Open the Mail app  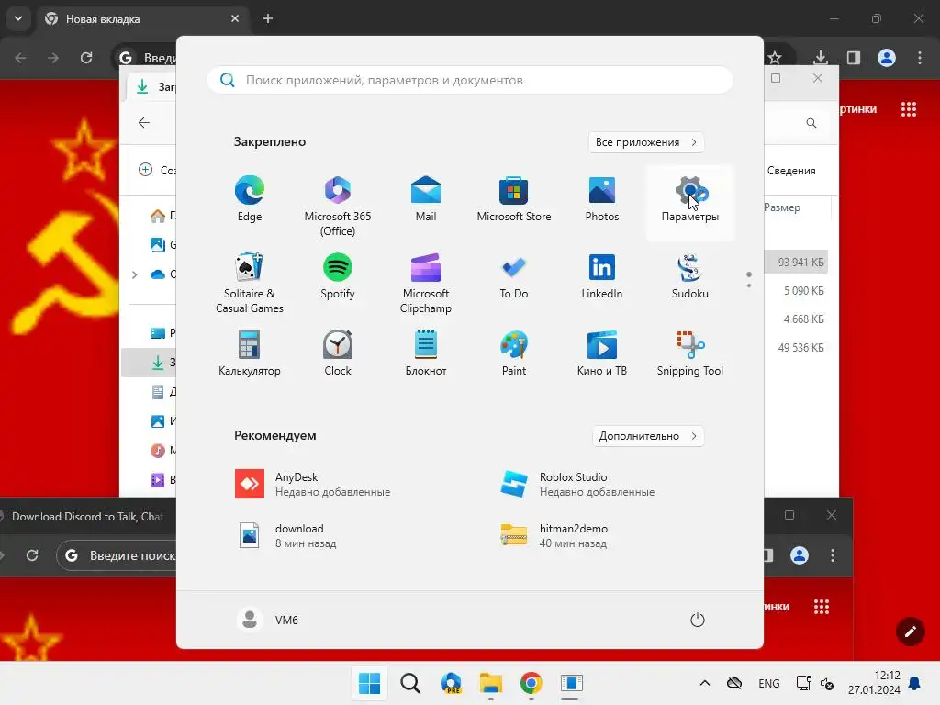tap(426, 200)
